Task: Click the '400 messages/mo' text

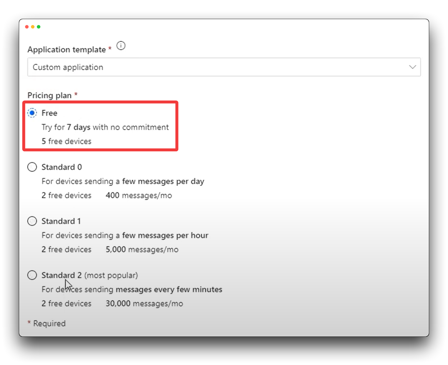Action: click(x=139, y=195)
